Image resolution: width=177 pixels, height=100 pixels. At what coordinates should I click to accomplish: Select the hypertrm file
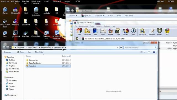48,66
